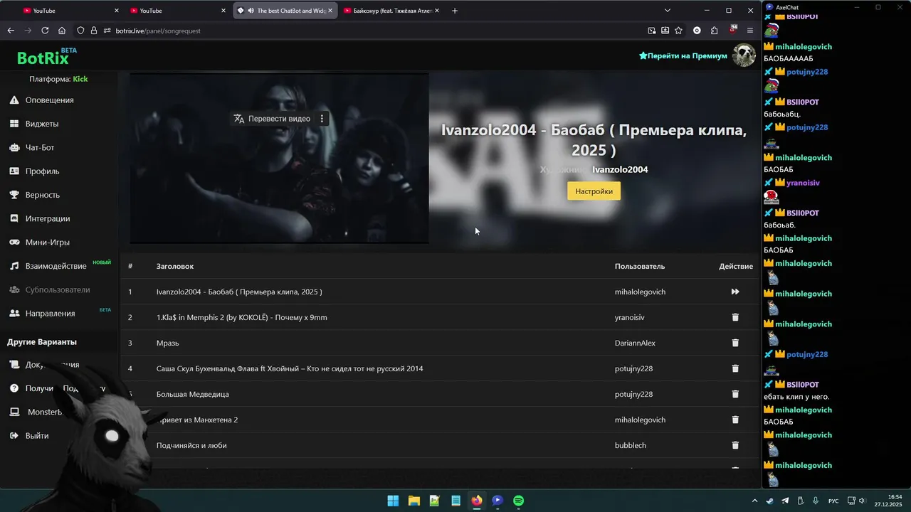Screen dimensions: 911x512
Task: Switch to the Байконур YouTube tab
Action: tap(391, 11)
